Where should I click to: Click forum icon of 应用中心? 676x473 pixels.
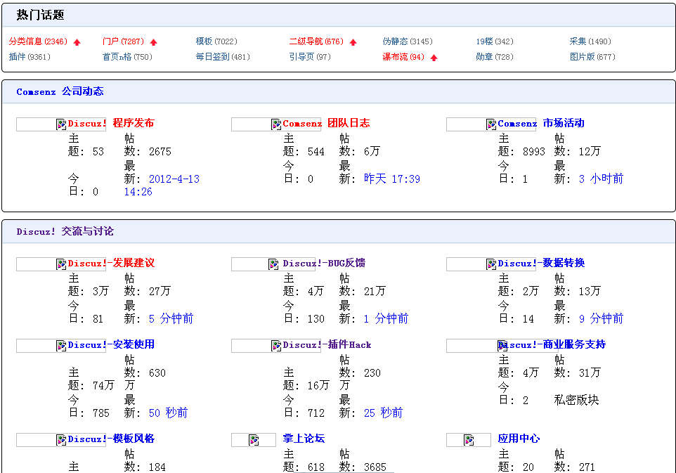tap(469, 440)
